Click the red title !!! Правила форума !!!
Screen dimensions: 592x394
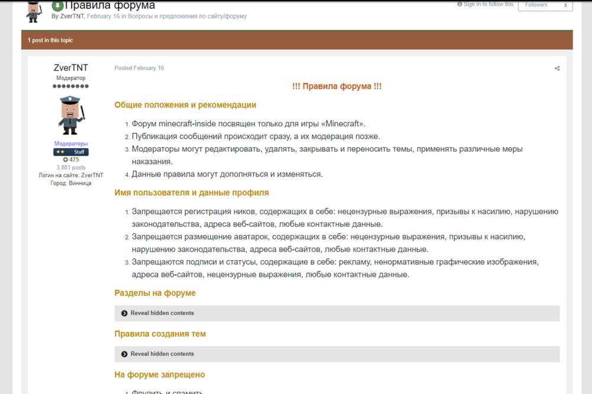(x=337, y=86)
